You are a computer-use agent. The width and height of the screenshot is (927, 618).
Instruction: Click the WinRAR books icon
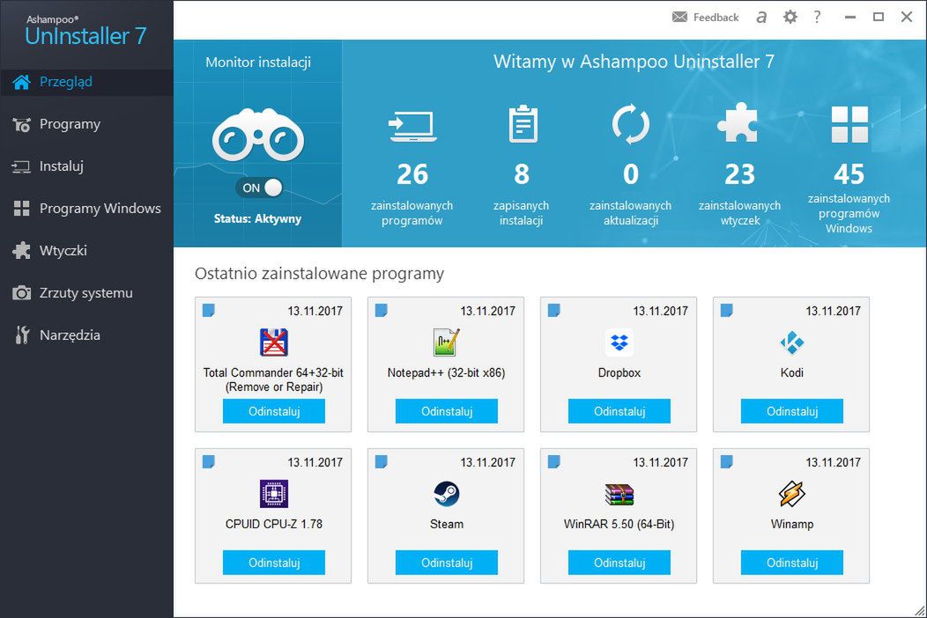point(619,494)
